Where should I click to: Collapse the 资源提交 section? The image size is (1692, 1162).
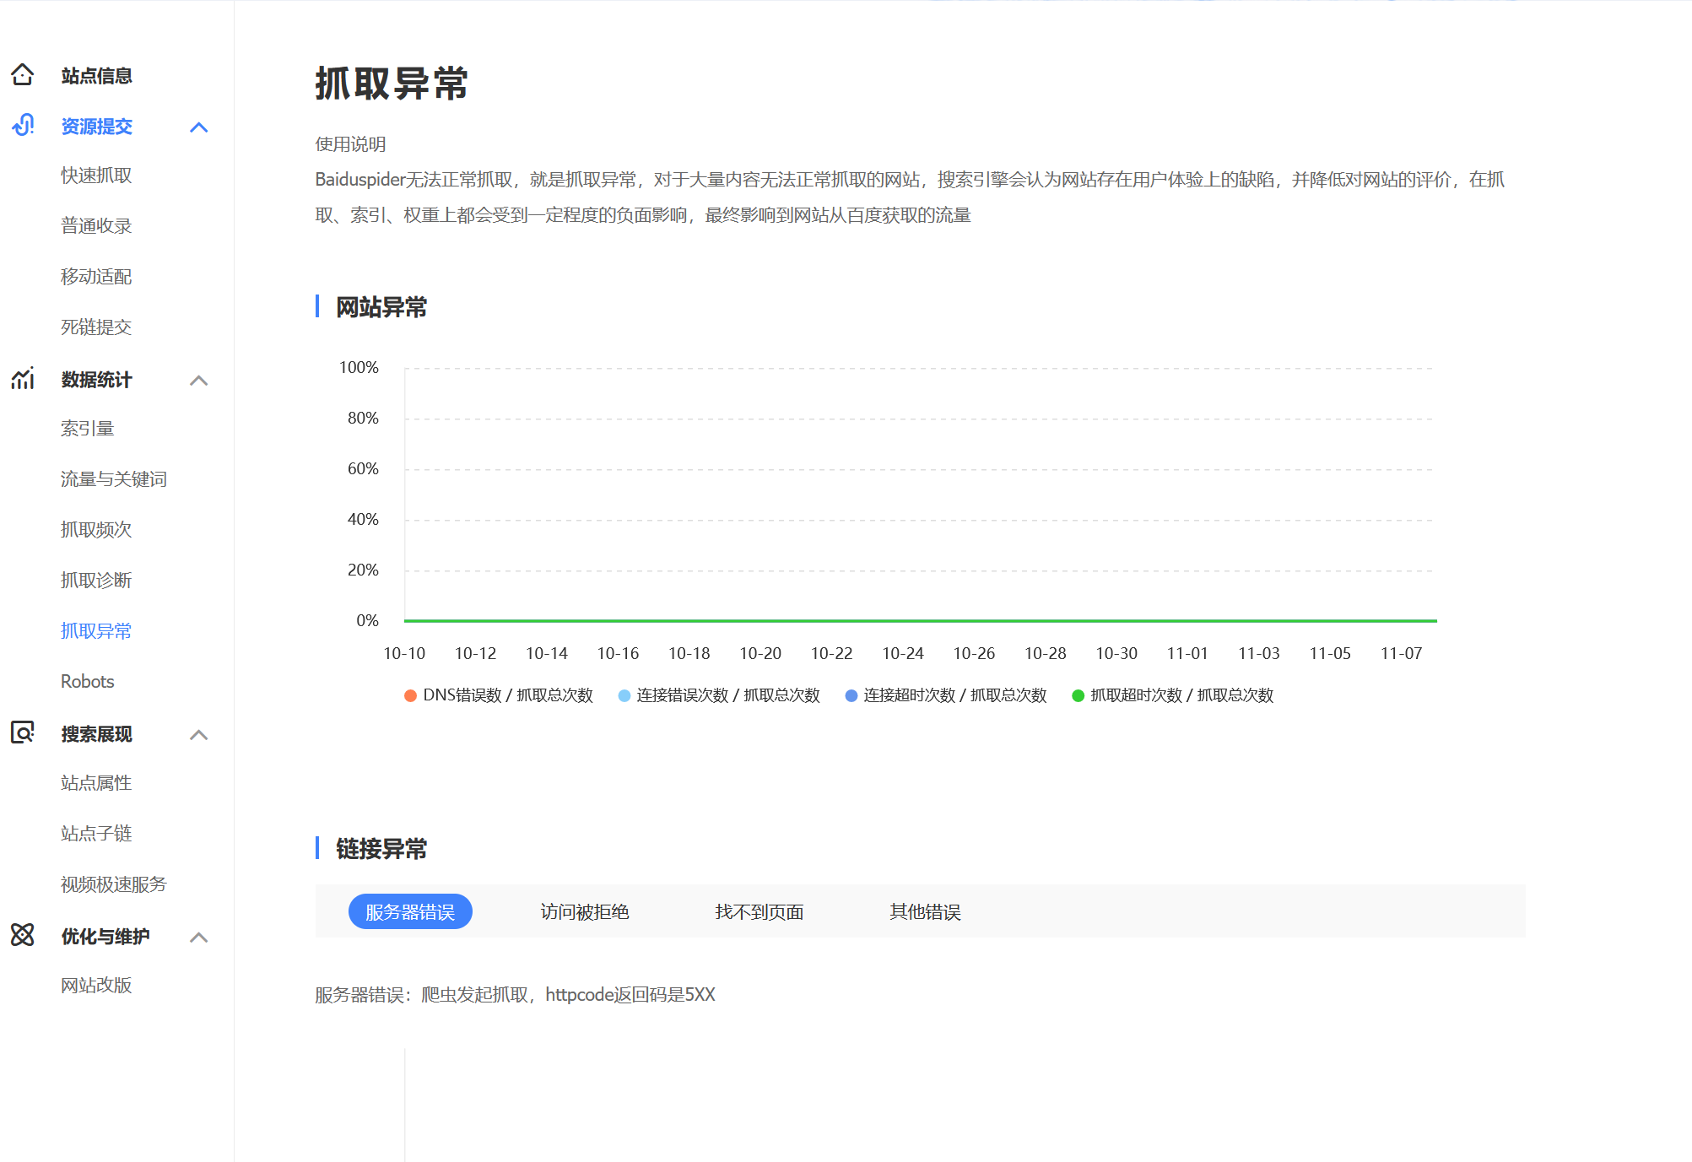(200, 127)
